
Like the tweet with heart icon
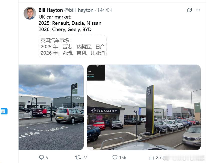click(x=115, y=157)
